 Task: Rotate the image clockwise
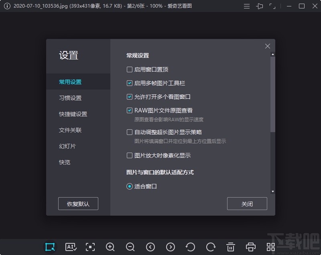[210, 247]
